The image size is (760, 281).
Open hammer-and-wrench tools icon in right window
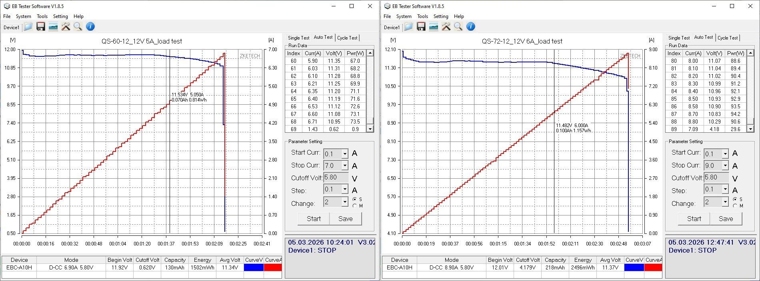click(x=446, y=27)
